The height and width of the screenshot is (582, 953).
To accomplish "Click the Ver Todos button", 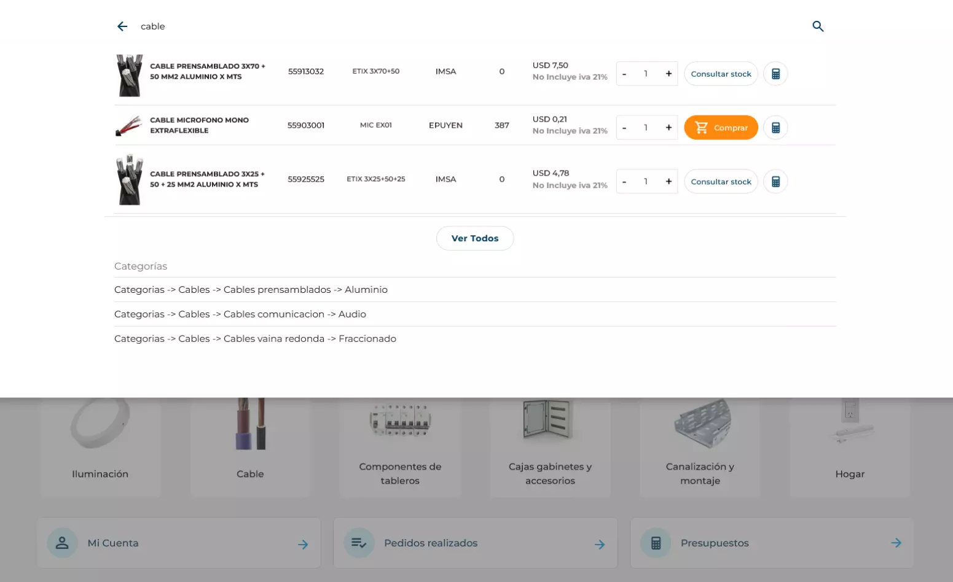I will 474,238.
